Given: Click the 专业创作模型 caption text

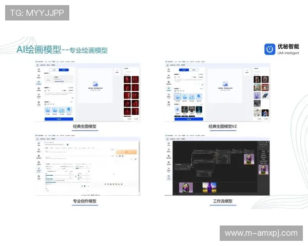Looking at the screenshot, I should [85, 201].
